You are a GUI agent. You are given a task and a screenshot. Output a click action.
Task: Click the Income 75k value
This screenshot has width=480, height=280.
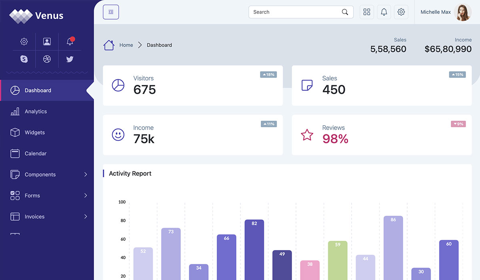click(144, 139)
